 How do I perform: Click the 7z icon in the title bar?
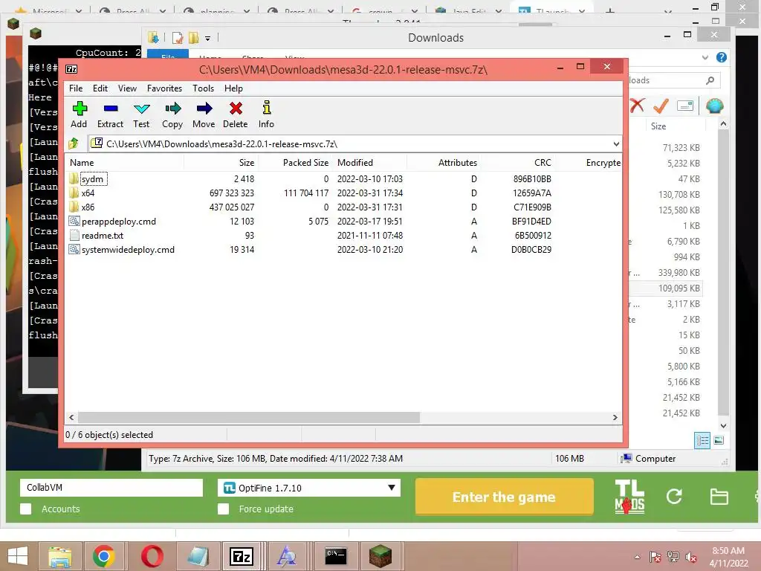pyautogui.click(x=71, y=69)
